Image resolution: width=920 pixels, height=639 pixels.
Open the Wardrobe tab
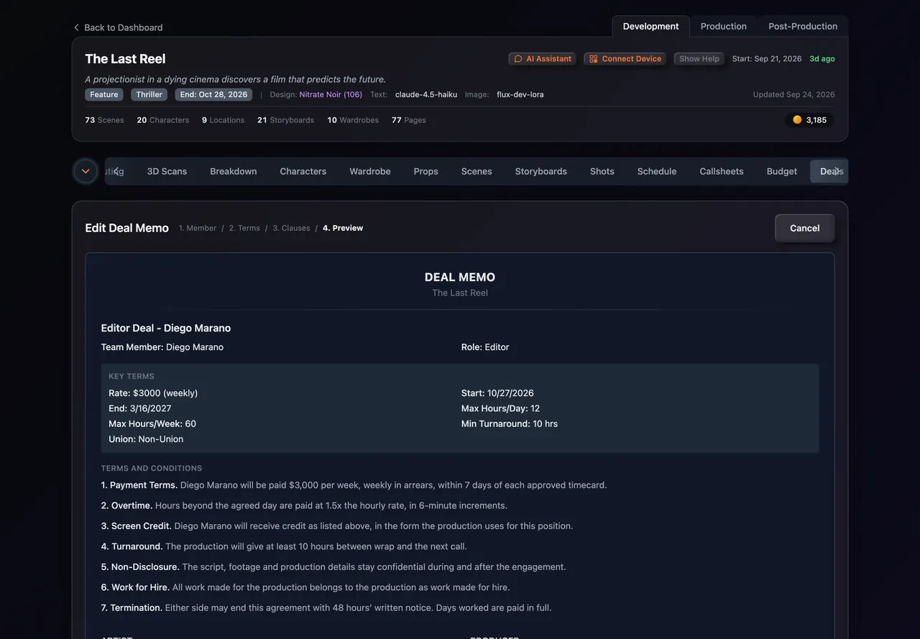(x=370, y=171)
